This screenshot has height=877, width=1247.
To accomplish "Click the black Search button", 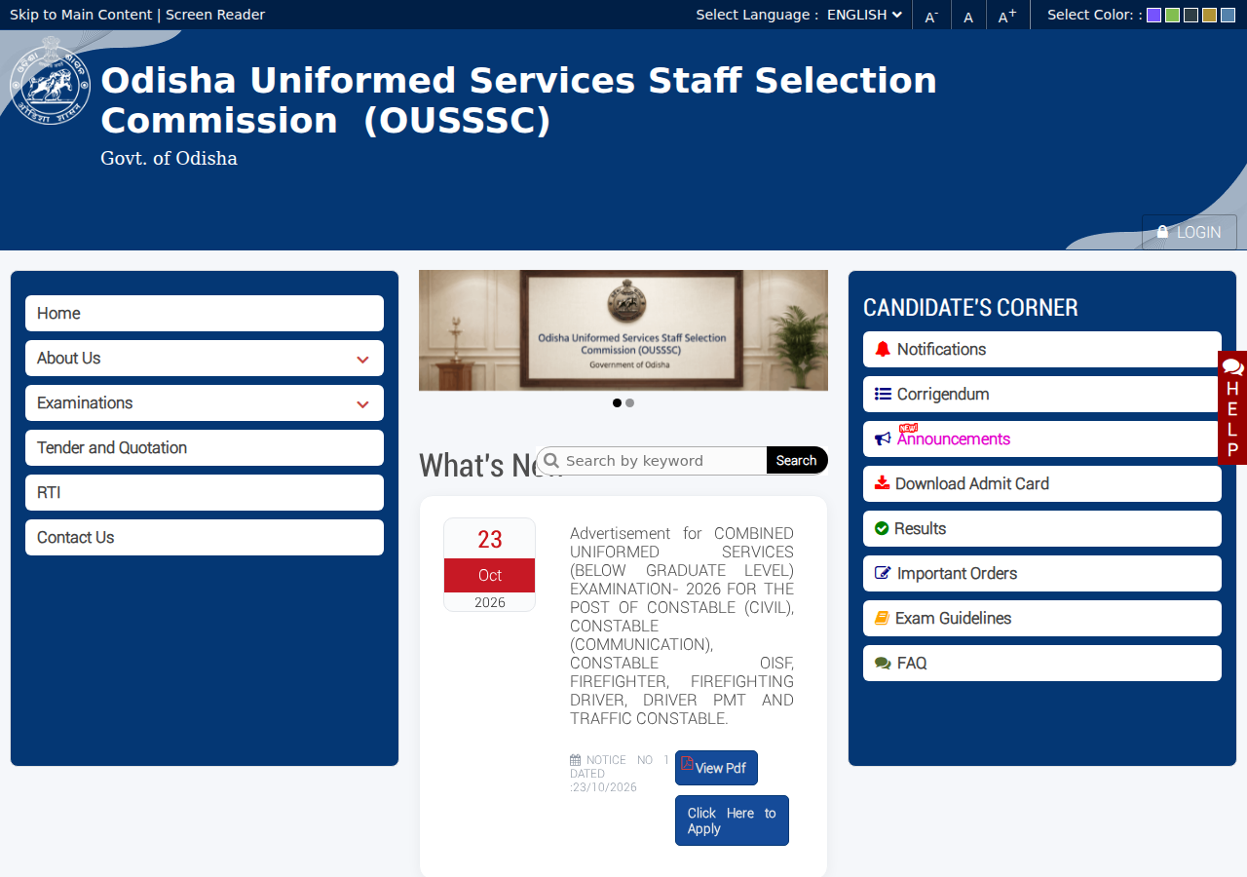I will click(x=796, y=460).
